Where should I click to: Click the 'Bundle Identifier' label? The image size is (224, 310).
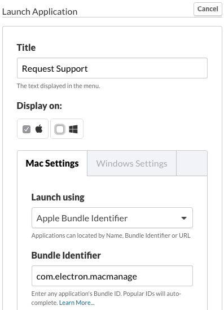pos(66,255)
